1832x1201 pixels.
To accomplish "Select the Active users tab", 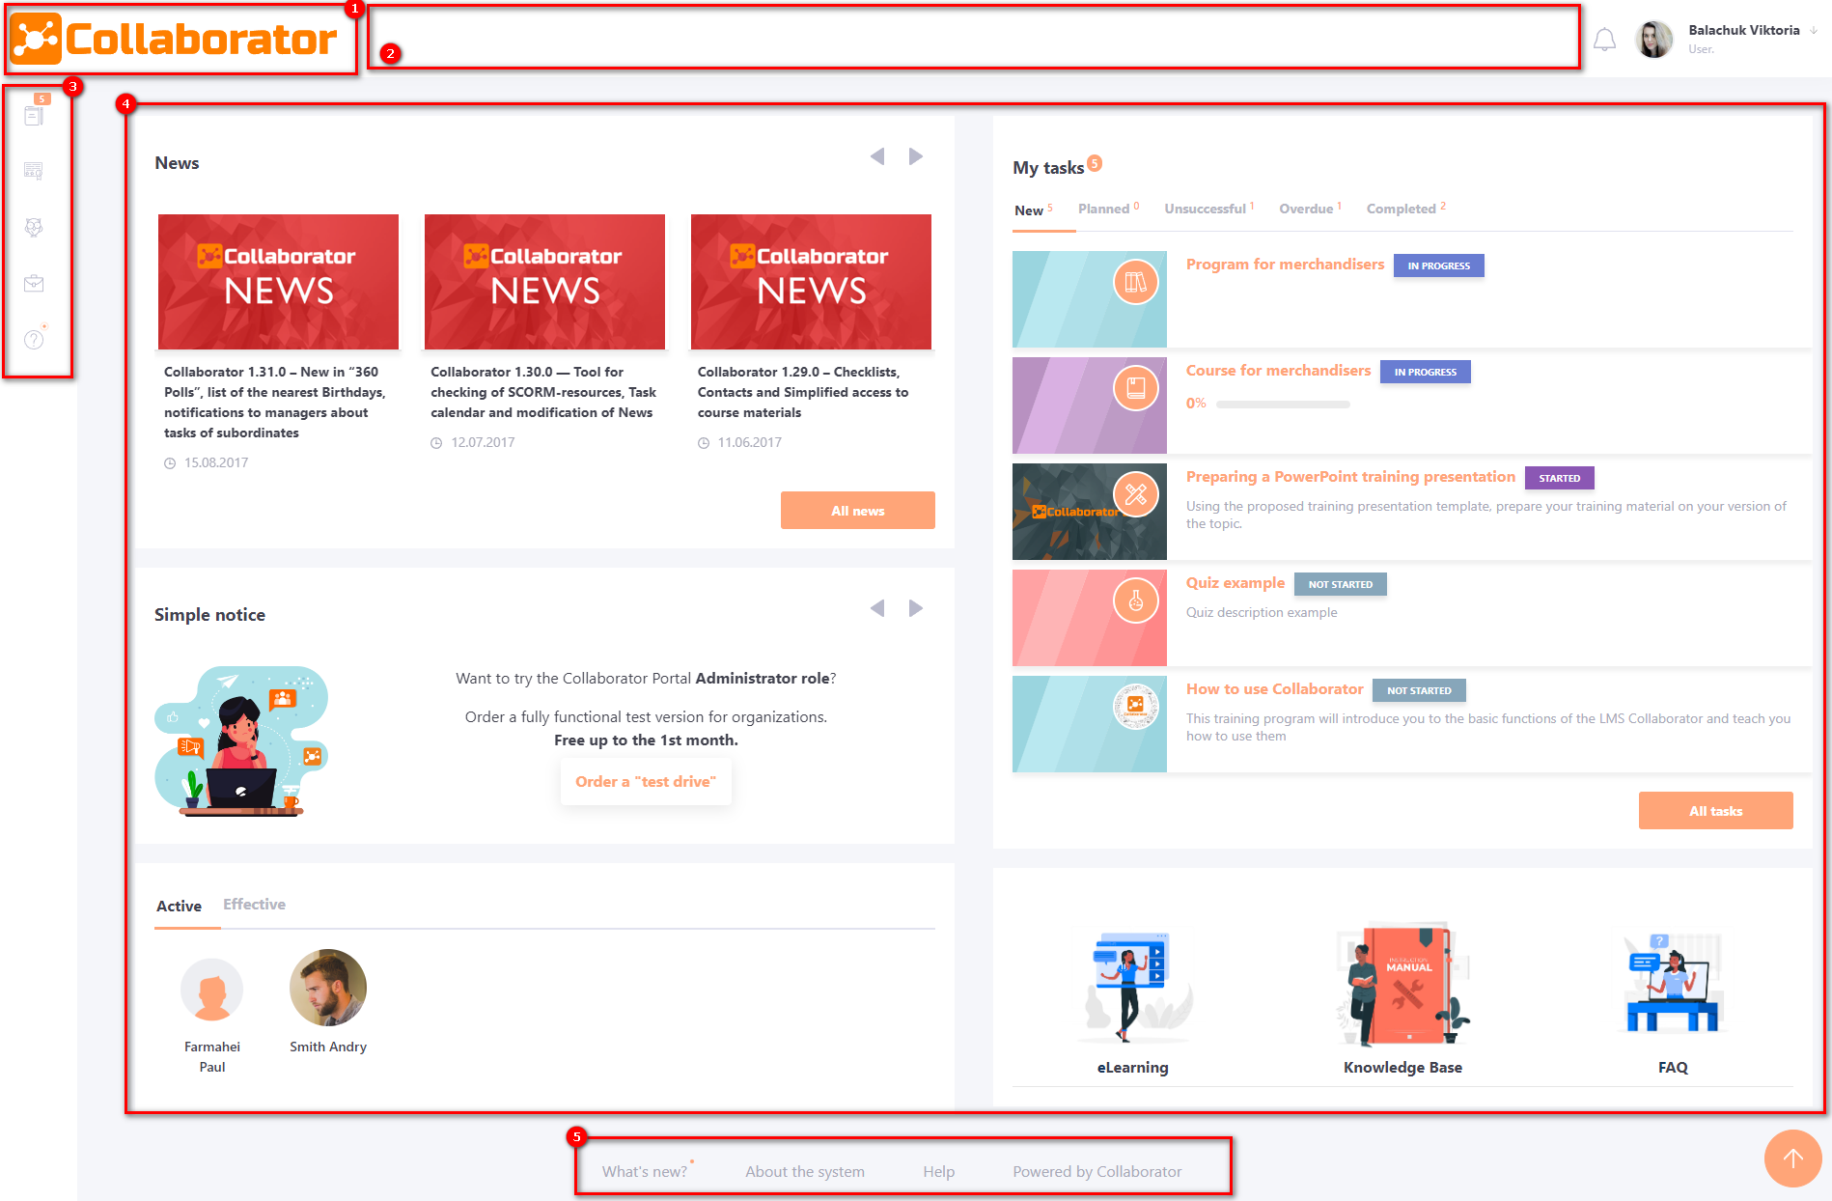I will pyautogui.click(x=180, y=907).
